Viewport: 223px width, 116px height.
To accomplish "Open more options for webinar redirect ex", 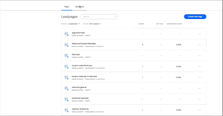I will pos(200,110).
